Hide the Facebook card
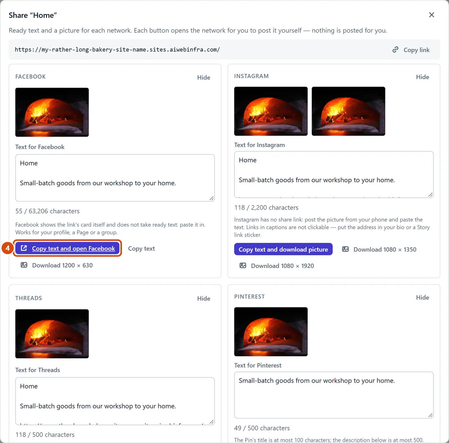449x443 pixels. pyautogui.click(x=203, y=77)
